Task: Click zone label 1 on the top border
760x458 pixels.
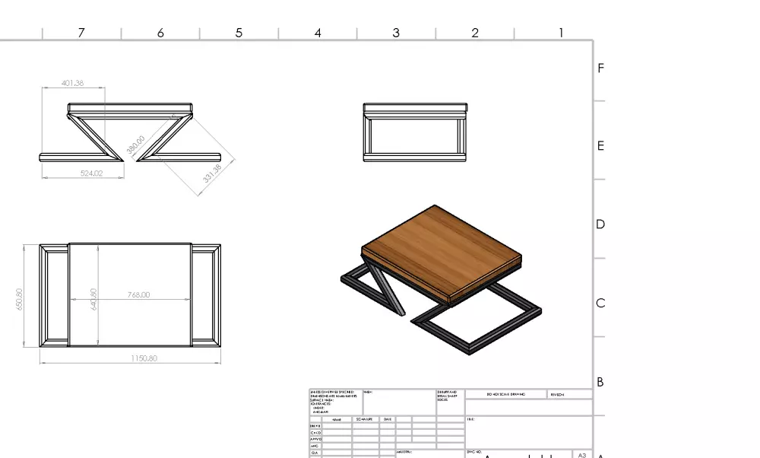Action: click(561, 33)
